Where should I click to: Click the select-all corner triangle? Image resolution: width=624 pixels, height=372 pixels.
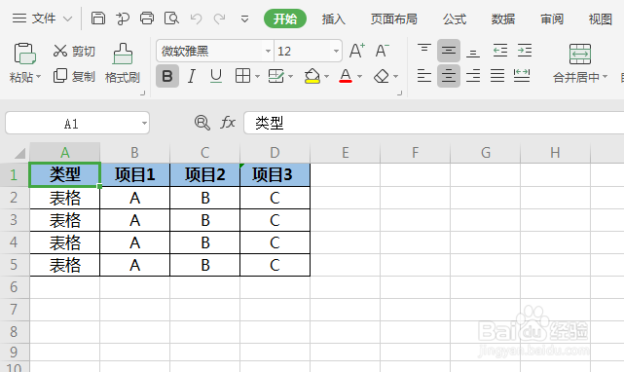19,153
